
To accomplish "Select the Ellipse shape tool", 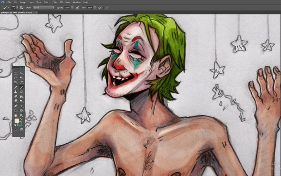I will pos(21,111).
